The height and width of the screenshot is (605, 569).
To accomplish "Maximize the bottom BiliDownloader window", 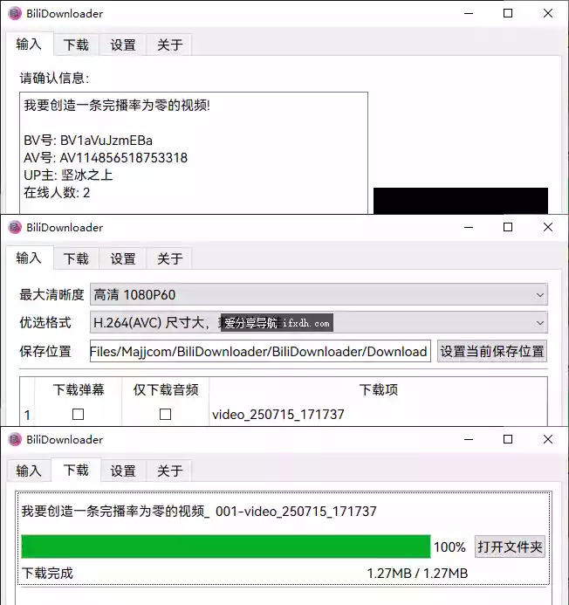I will (x=508, y=439).
